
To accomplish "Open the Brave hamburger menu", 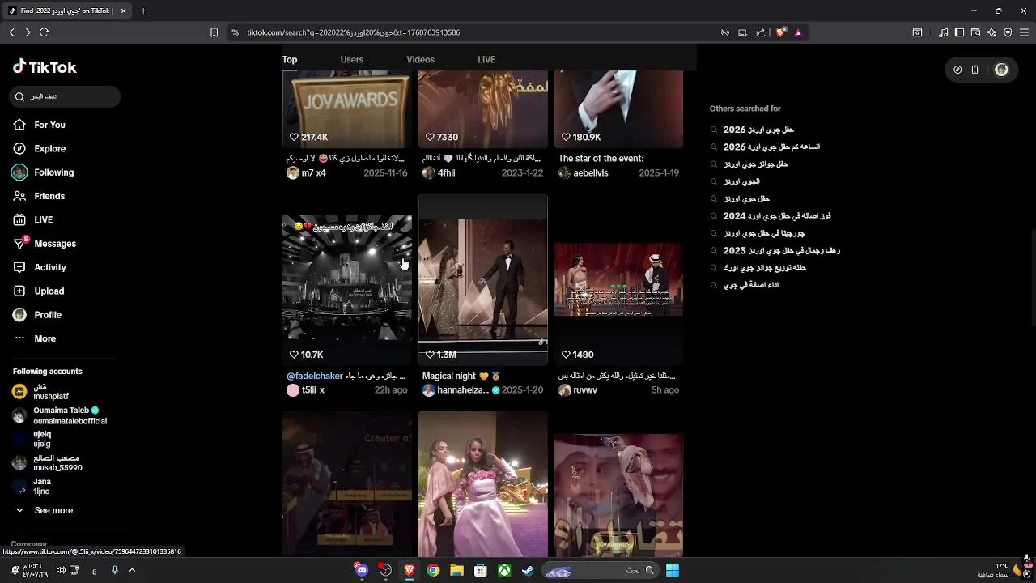I will (1024, 32).
